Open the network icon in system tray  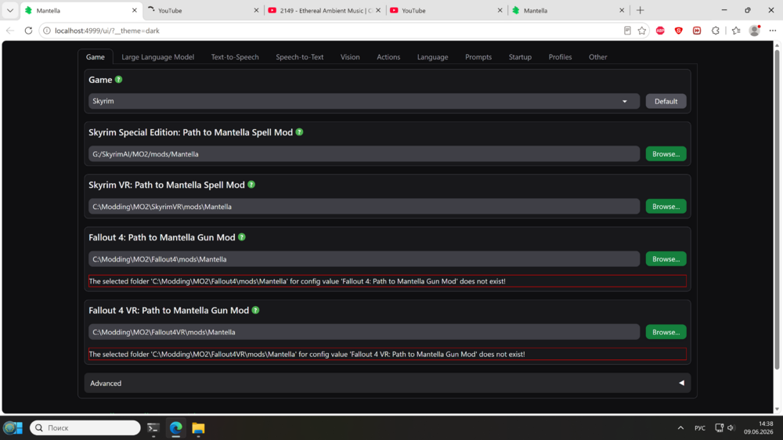(x=719, y=428)
